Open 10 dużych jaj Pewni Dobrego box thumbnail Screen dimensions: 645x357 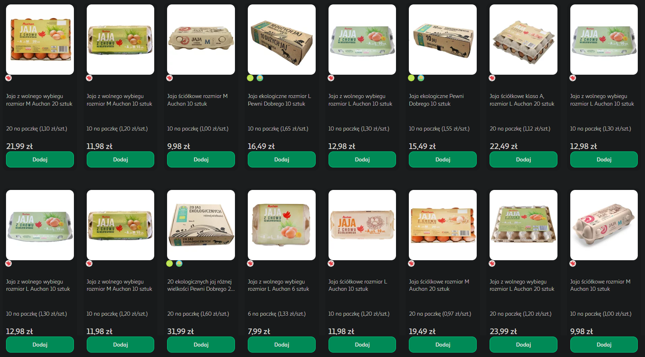coord(282,39)
